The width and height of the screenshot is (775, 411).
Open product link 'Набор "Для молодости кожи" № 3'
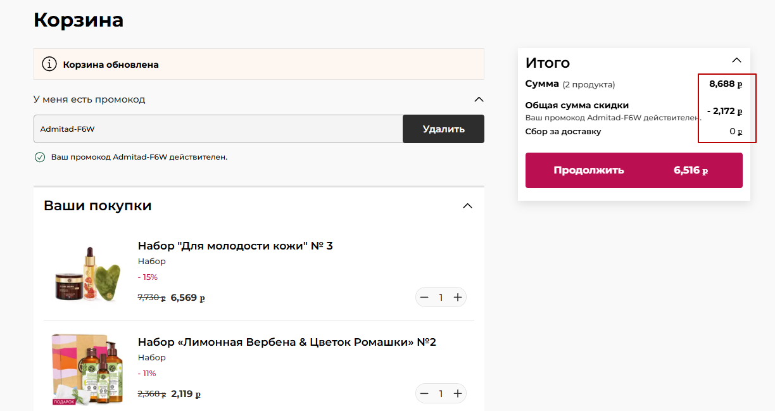coord(235,246)
